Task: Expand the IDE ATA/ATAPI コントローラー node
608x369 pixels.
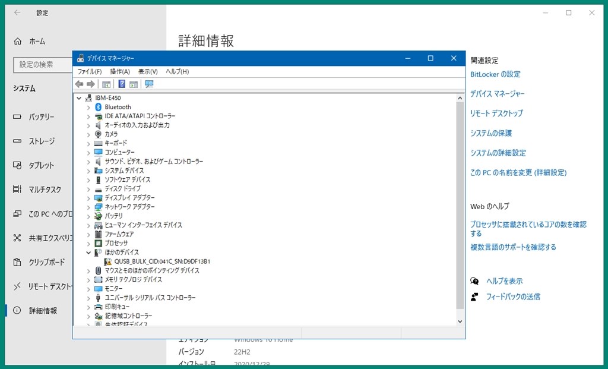Action: [x=88, y=116]
